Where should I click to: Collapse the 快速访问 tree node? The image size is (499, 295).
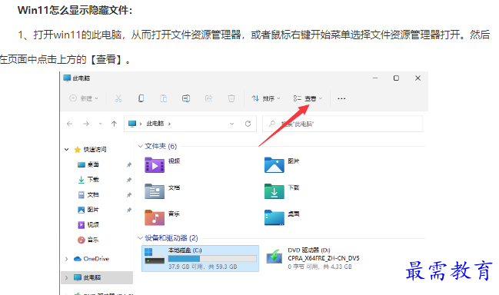[67, 149]
